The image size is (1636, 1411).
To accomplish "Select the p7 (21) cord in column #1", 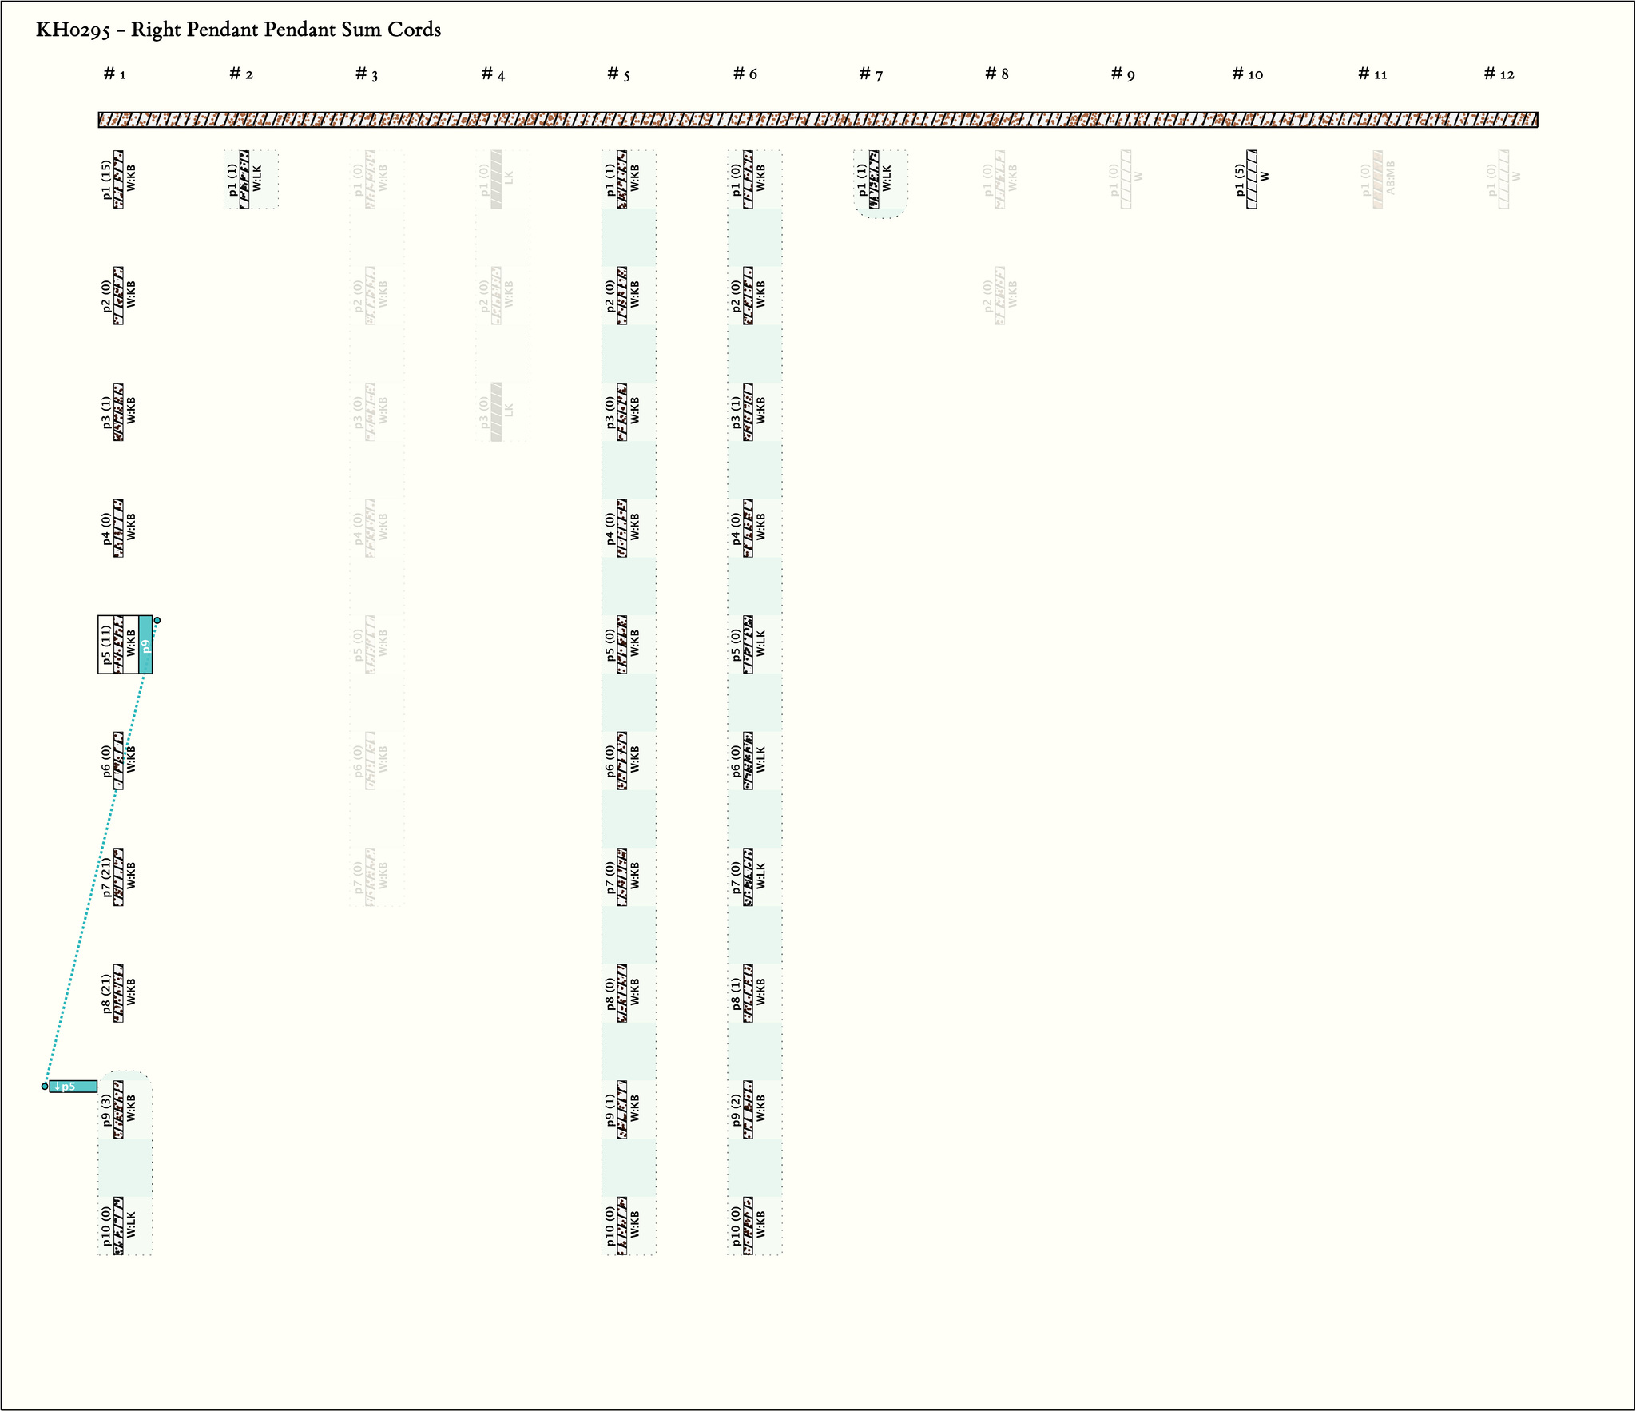I will (118, 876).
